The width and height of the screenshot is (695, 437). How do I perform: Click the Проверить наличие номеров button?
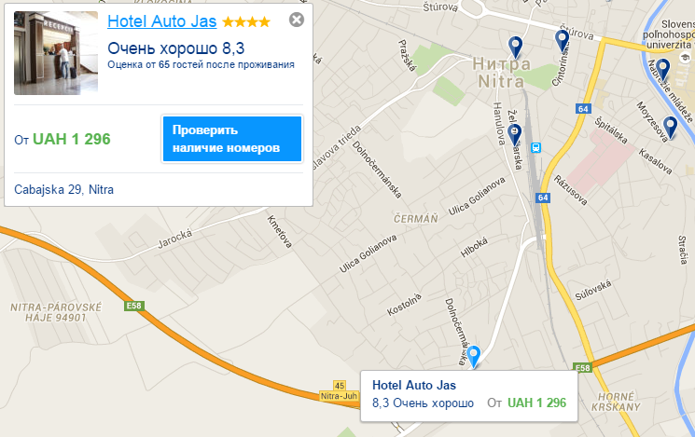(x=232, y=139)
